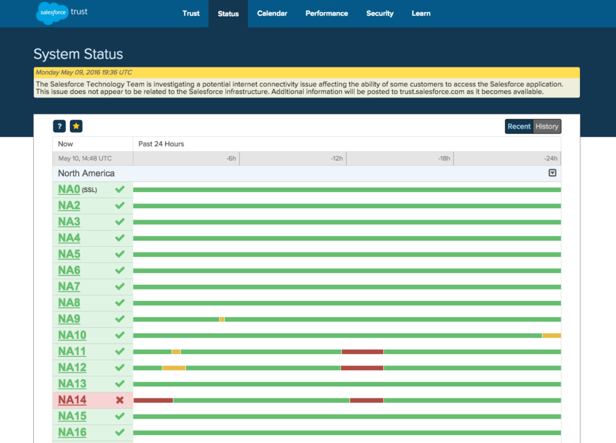The image size is (616, 443).
Task: Open the Performance tab
Action: point(327,13)
